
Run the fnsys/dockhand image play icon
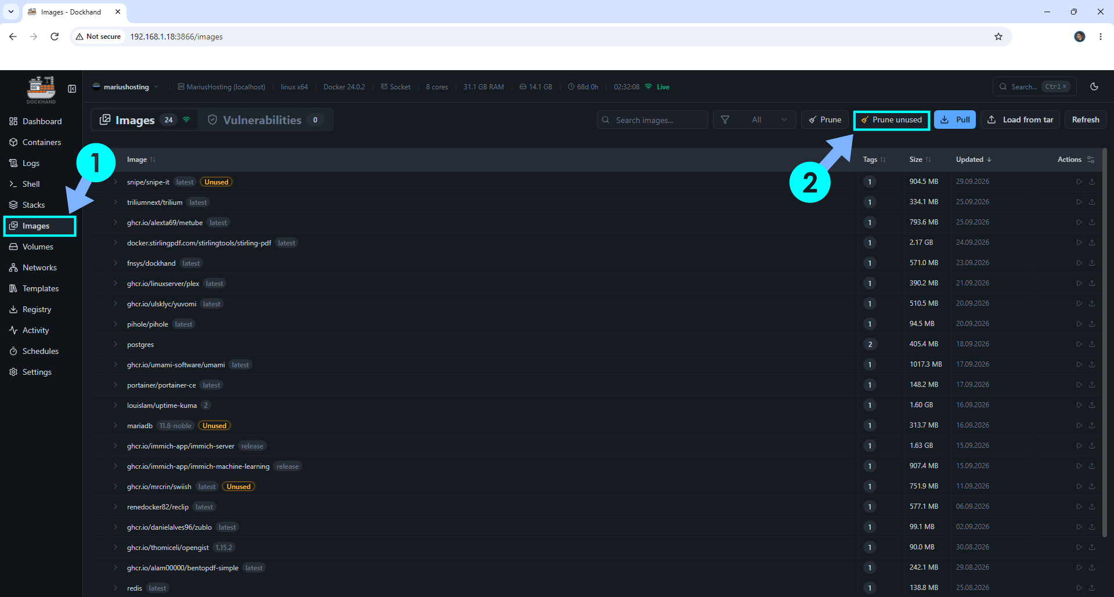pos(1079,263)
